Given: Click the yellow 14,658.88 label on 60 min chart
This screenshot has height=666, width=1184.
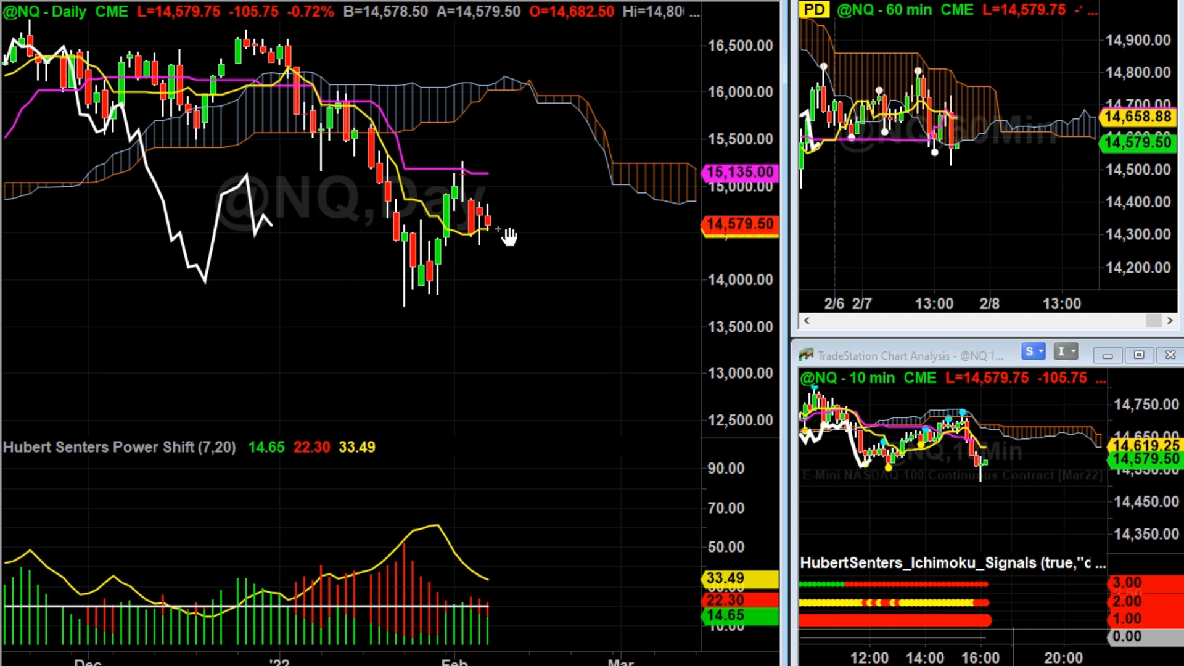Looking at the screenshot, I should [x=1138, y=117].
